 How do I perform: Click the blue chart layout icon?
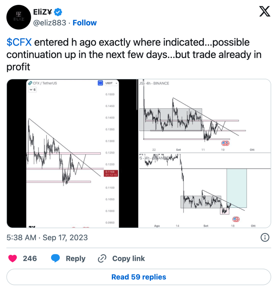[100, 83]
